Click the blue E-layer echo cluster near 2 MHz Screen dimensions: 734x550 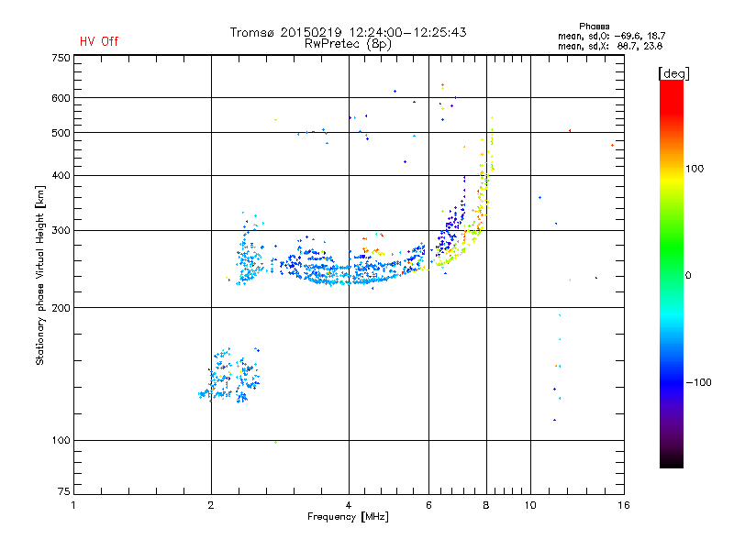(x=229, y=377)
